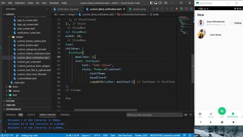Close the custom_liked_notifcation.dart tab

tap(124, 9)
